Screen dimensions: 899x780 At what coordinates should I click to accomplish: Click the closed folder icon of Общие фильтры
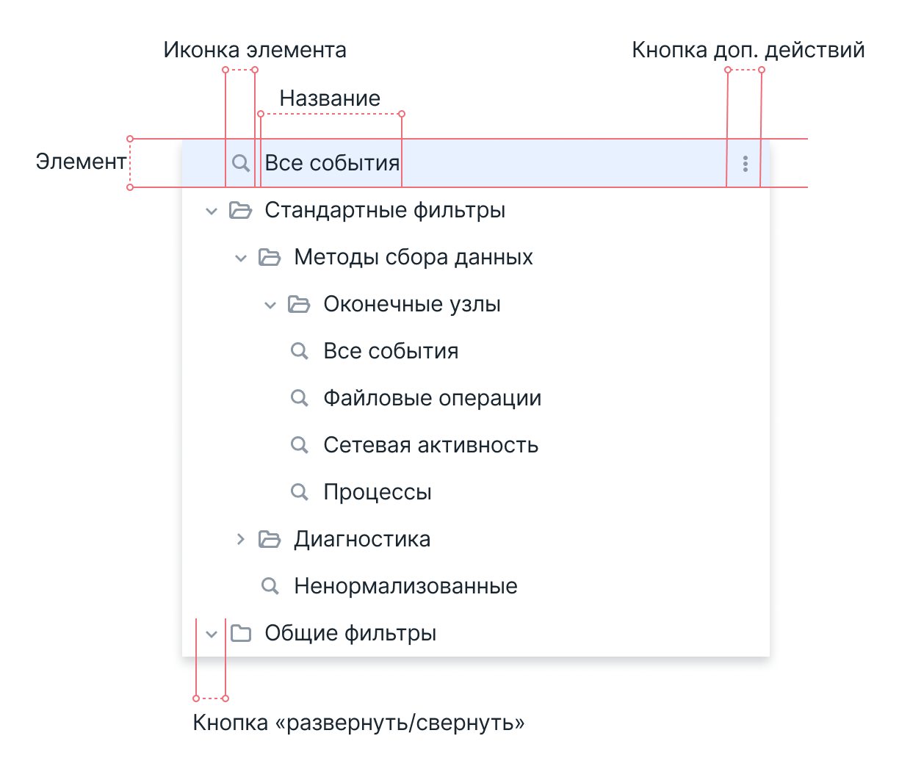coord(242,633)
